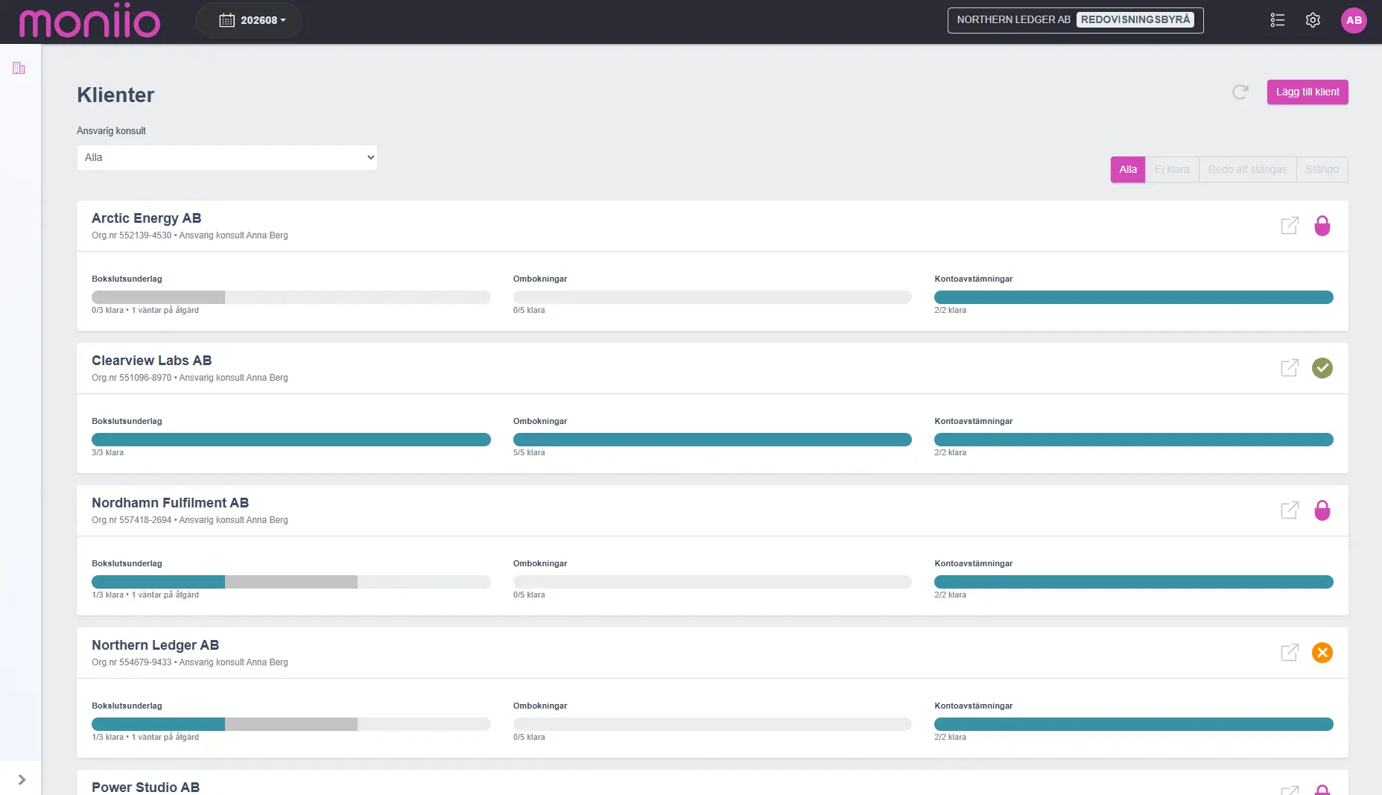Open Northern Ledger AB in new window
The height and width of the screenshot is (795, 1382).
tap(1290, 652)
